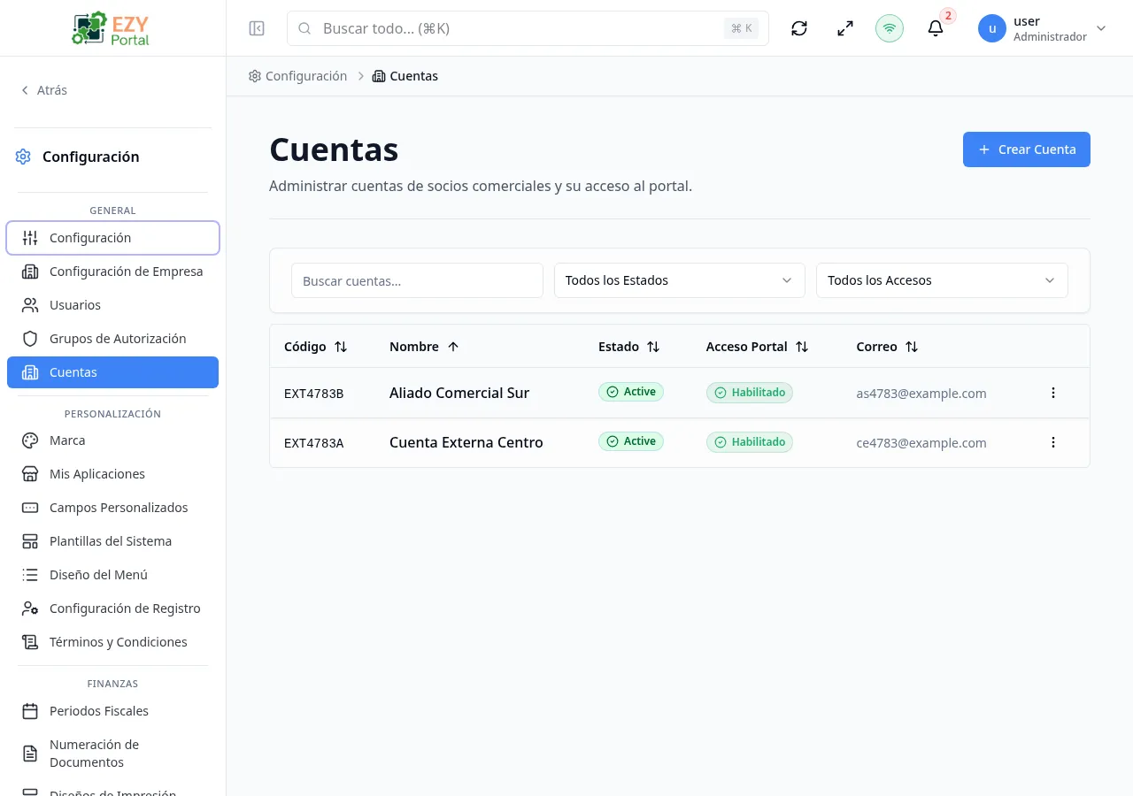
Task: Click the Términos y Condiciones scroll icon
Action: (30, 642)
